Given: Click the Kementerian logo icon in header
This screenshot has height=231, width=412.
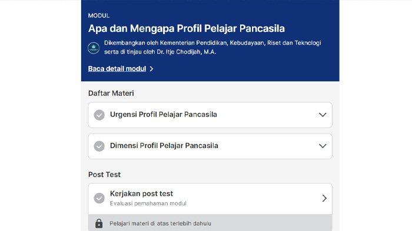Looking at the screenshot, I should (x=94, y=48).
